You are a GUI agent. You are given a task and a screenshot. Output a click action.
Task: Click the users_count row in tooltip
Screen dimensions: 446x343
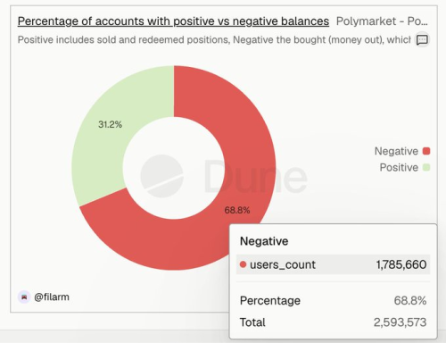click(333, 264)
